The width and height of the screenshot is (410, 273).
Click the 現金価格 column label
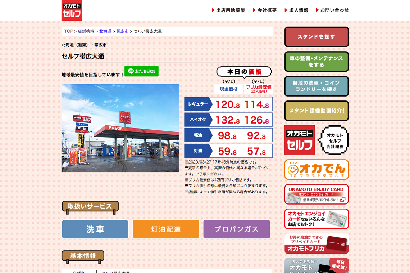click(x=228, y=89)
